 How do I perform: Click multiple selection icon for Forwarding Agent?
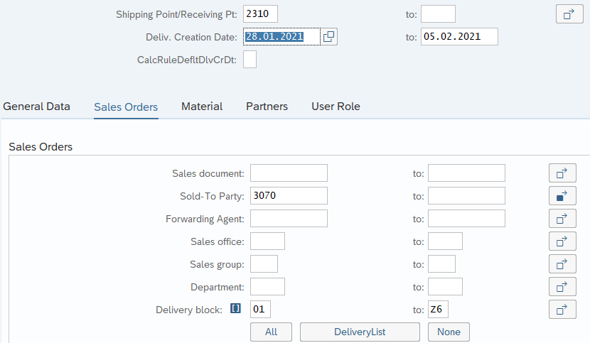562,218
